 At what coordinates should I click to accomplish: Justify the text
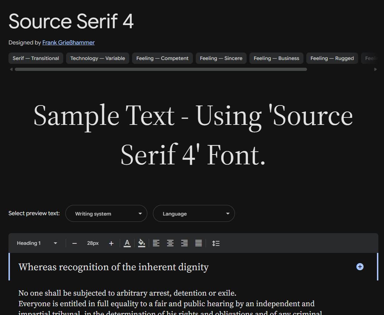[199, 243]
